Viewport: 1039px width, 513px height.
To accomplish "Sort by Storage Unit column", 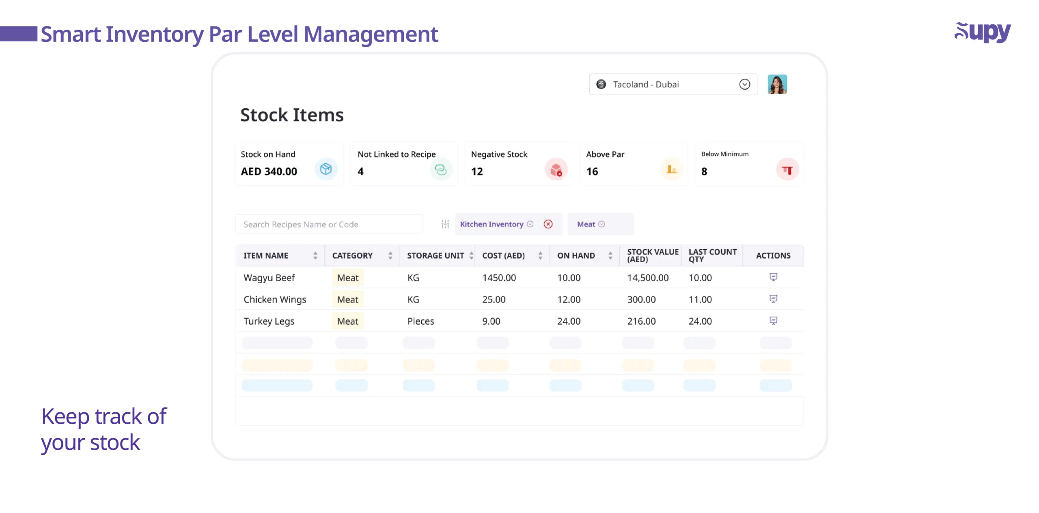I will (471, 255).
